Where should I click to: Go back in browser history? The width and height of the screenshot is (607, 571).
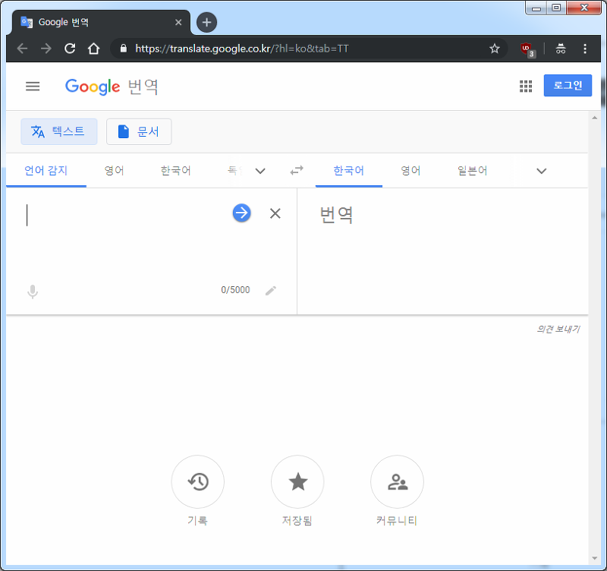tap(23, 49)
